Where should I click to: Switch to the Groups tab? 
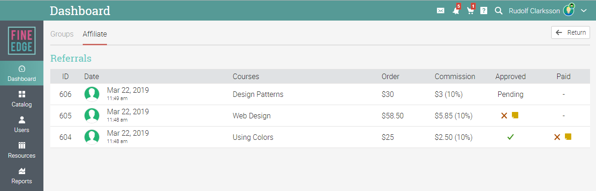62,34
